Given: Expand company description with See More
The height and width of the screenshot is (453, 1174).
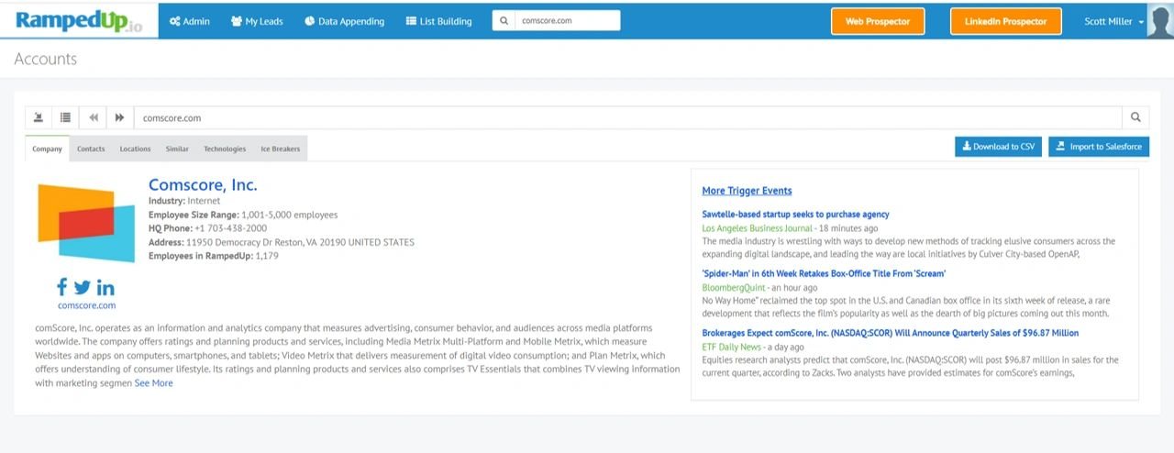Looking at the screenshot, I should pos(153,383).
